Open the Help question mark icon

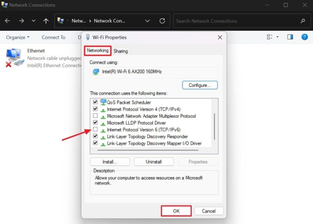point(304,37)
